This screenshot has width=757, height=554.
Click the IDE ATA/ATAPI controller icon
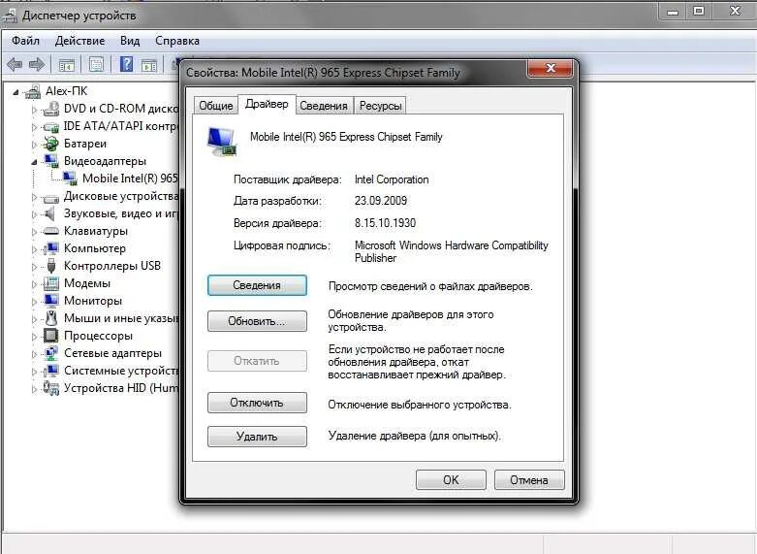50,127
